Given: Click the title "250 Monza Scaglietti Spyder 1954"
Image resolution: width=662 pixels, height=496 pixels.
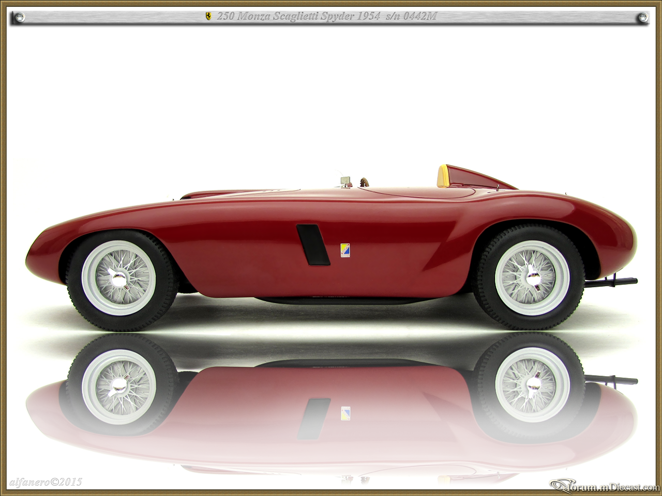Looking at the screenshot, I should pyautogui.click(x=298, y=17).
